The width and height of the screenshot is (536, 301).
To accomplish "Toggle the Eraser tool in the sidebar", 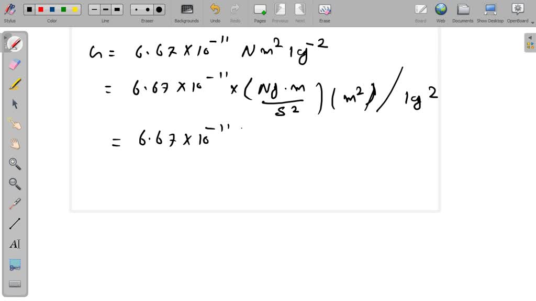I will [14, 64].
